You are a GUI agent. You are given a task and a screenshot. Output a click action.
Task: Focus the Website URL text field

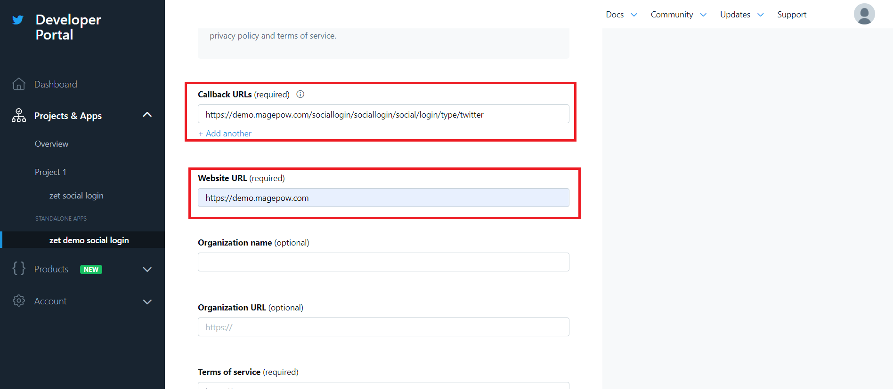(383, 198)
